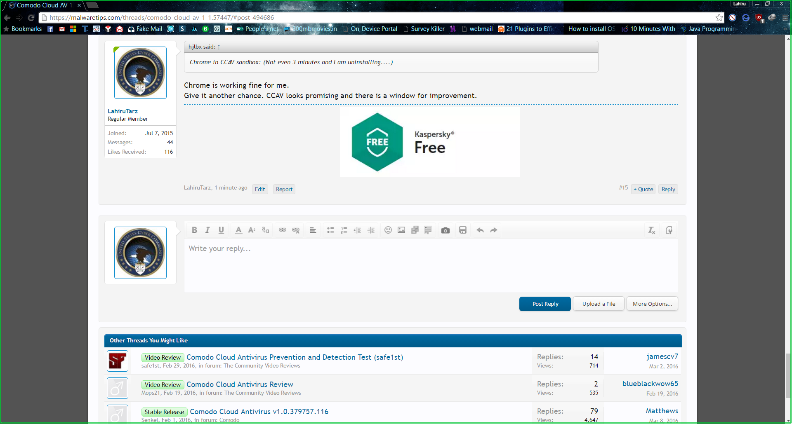Jump to hjlbx's original quoted post arrow

(219, 47)
